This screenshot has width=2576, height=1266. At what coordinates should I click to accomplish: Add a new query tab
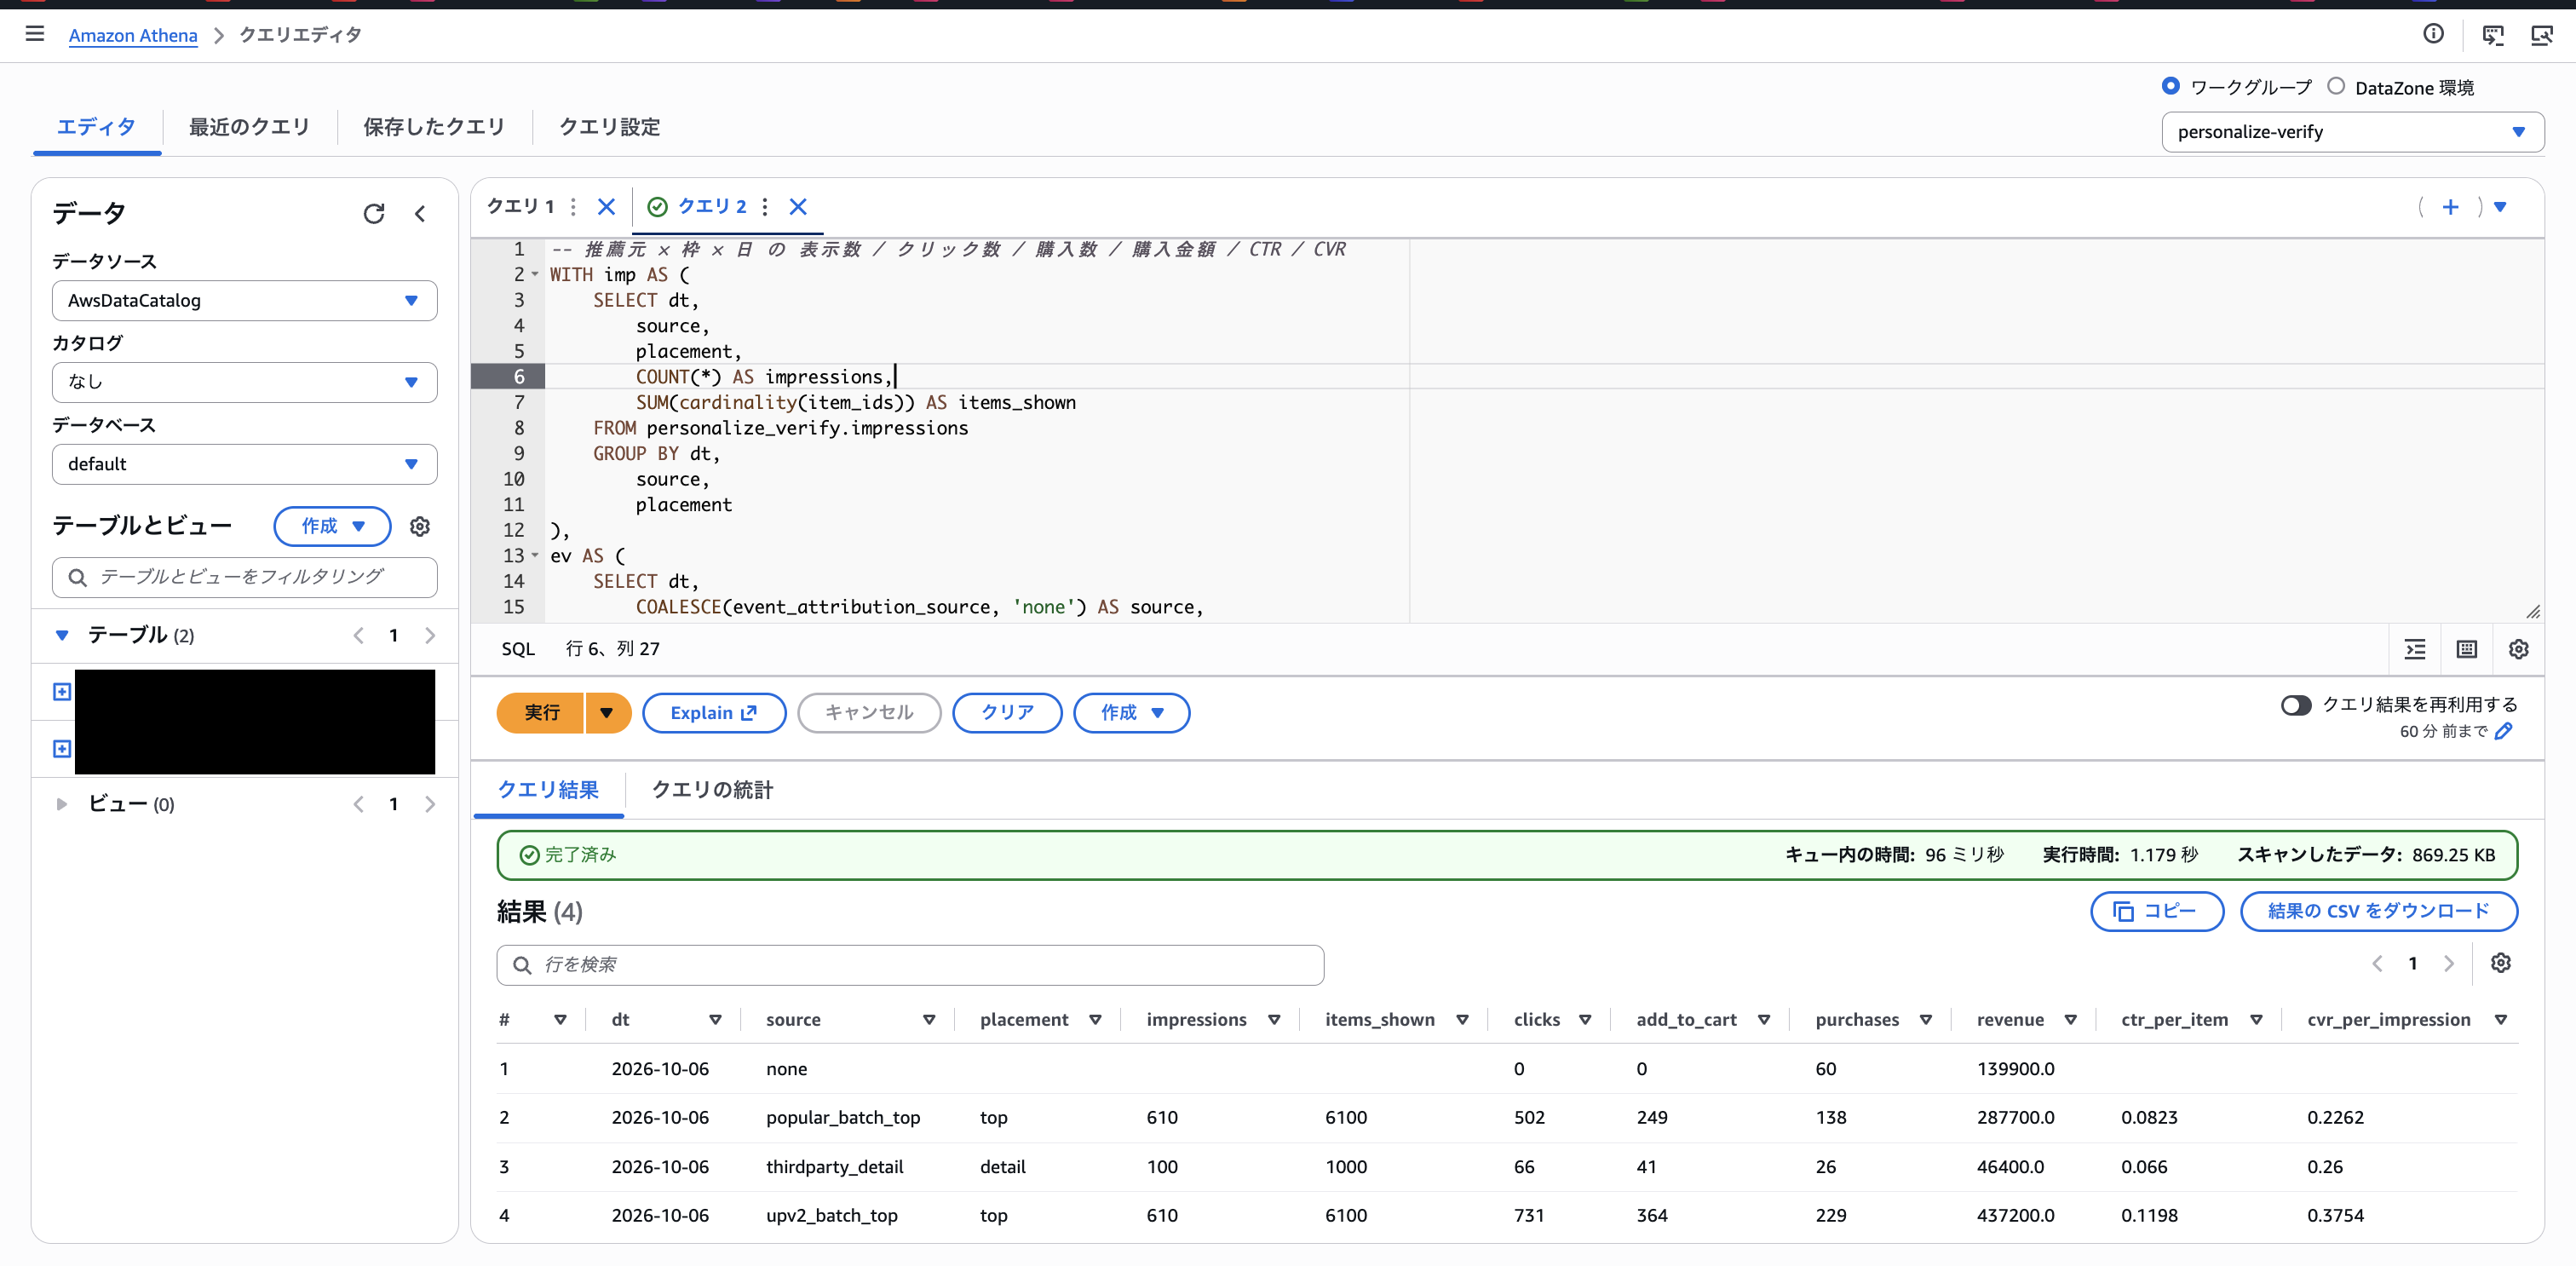pos(2451,206)
